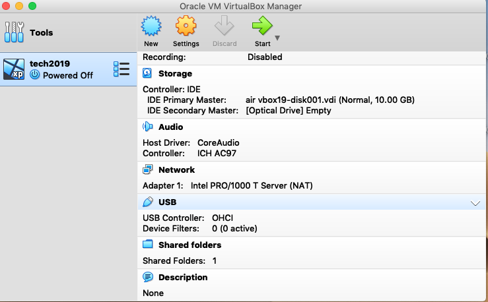Close the VirtualBox Manager window
The width and height of the screenshot is (488, 302).
tap(6, 6)
